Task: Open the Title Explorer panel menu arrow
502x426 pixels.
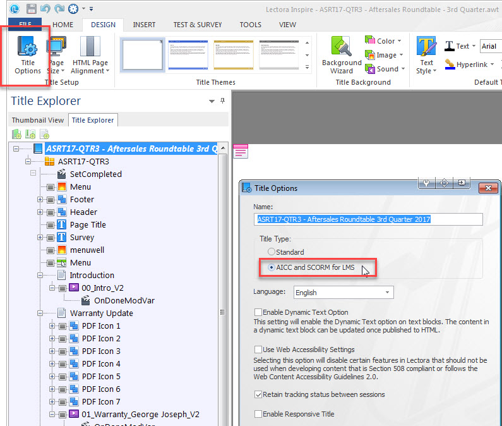Action: click(x=212, y=101)
